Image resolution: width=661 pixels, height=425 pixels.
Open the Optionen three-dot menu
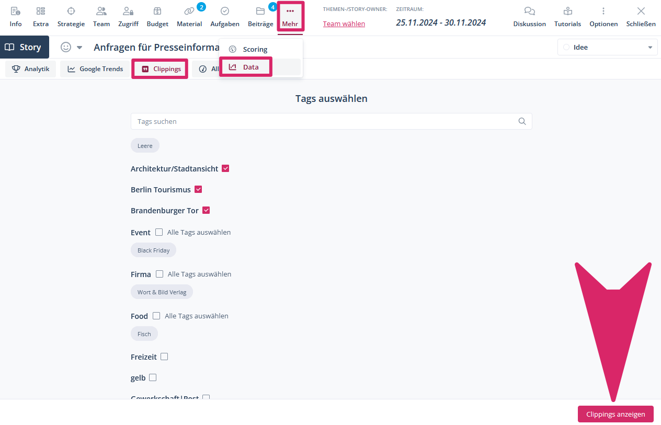603,12
